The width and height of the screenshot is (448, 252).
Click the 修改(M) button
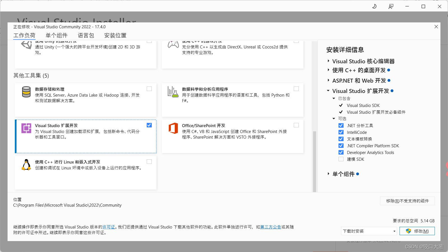click(x=417, y=231)
